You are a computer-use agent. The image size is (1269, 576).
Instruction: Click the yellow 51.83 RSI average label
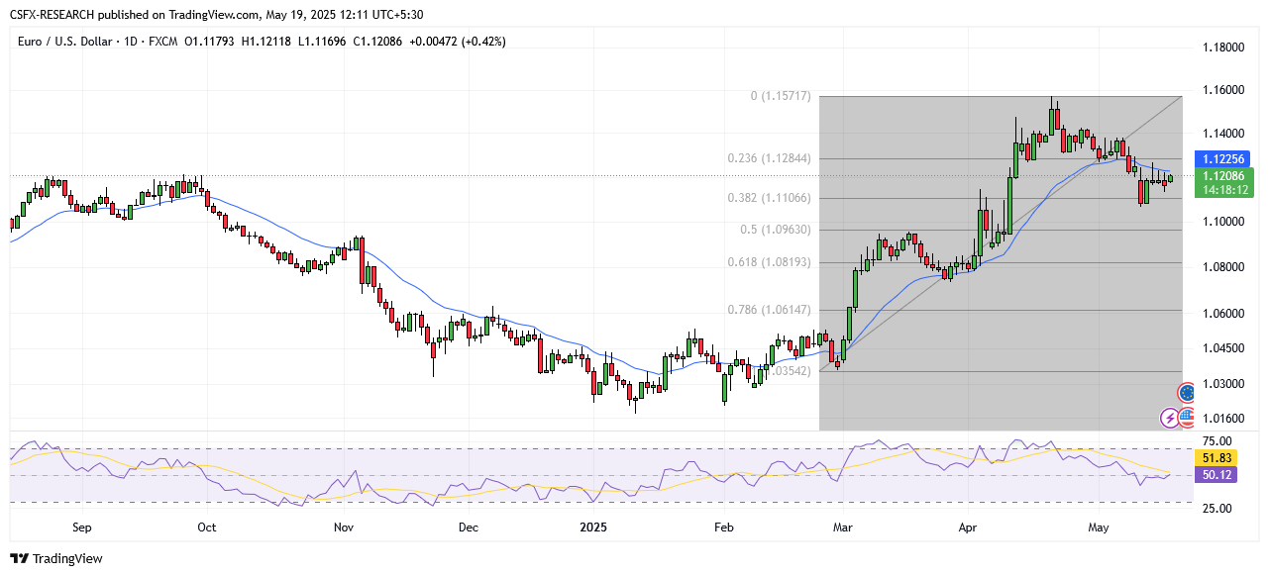click(x=1215, y=458)
